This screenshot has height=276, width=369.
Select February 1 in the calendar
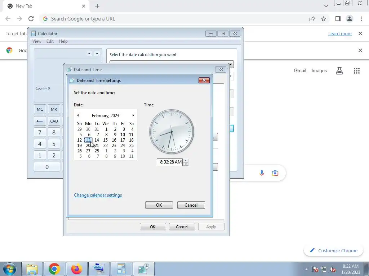(106, 129)
